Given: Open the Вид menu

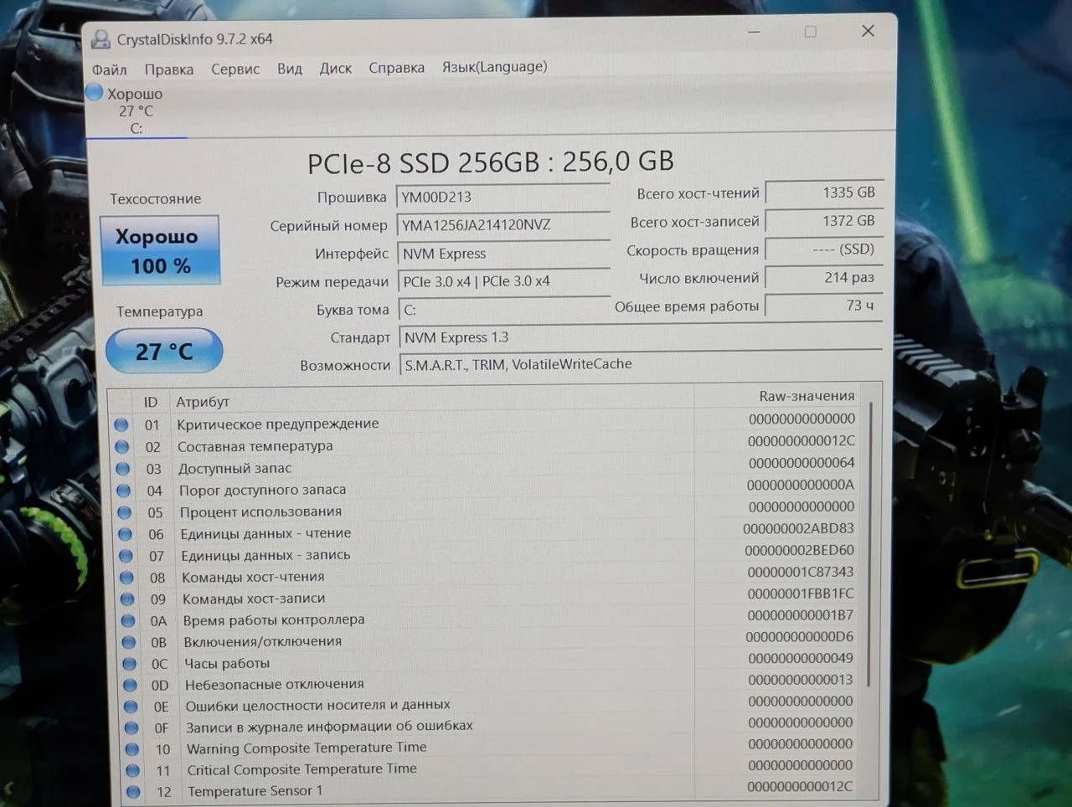Looking at the screenshot, I should tap(290, 69).
